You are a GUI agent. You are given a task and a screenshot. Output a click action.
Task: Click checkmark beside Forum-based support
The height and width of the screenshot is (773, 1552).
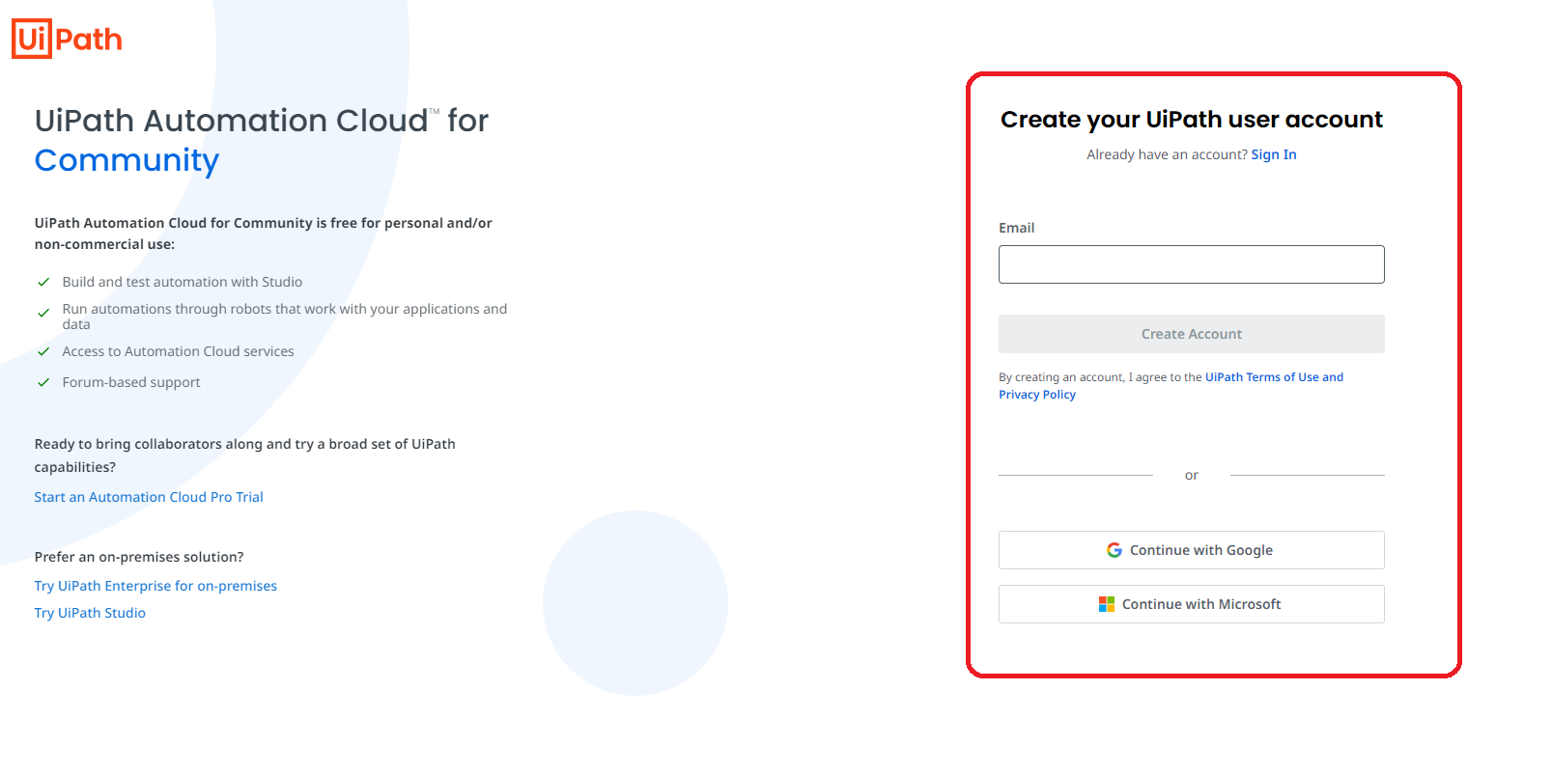pos(43,382)
